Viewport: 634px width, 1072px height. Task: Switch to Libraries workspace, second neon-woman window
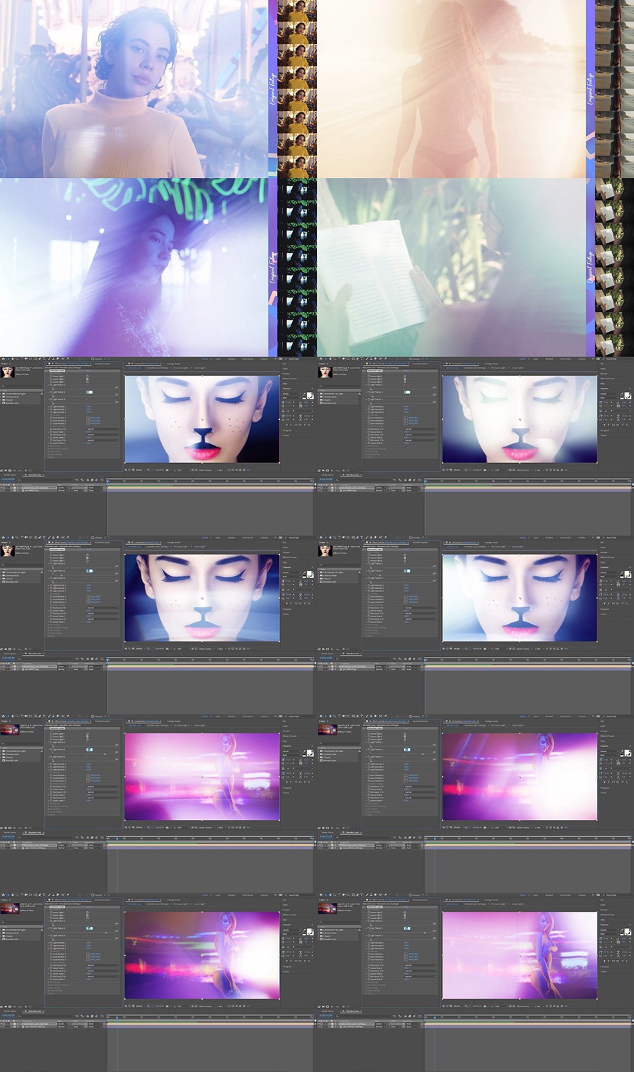tap(581, 716)
